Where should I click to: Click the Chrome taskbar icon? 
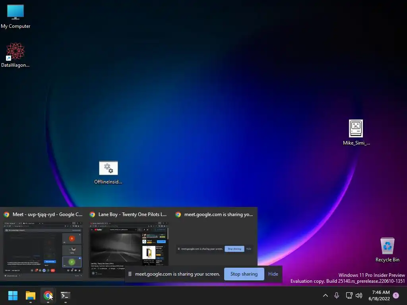(x=48, y=295)
